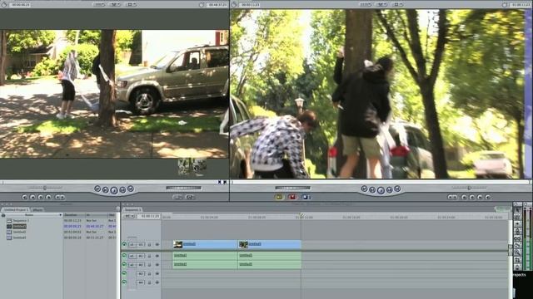The width and height of the screenshot is (533, 299).
Task: Open Viewer playhead sync pop-up
Action: 116,5
